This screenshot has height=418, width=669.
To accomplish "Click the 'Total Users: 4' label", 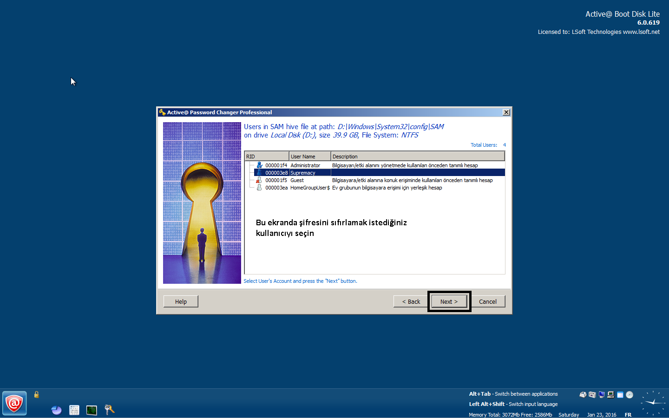I will [x=488, y=145].
